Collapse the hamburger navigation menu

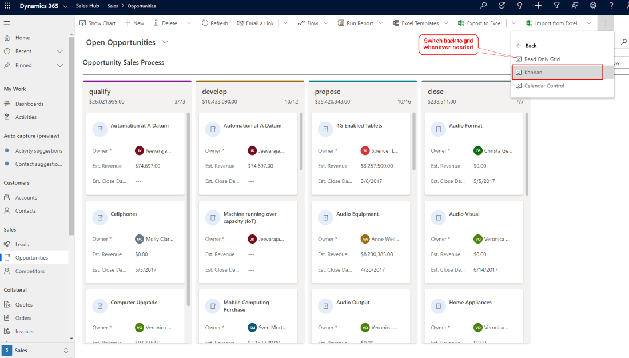7,23
